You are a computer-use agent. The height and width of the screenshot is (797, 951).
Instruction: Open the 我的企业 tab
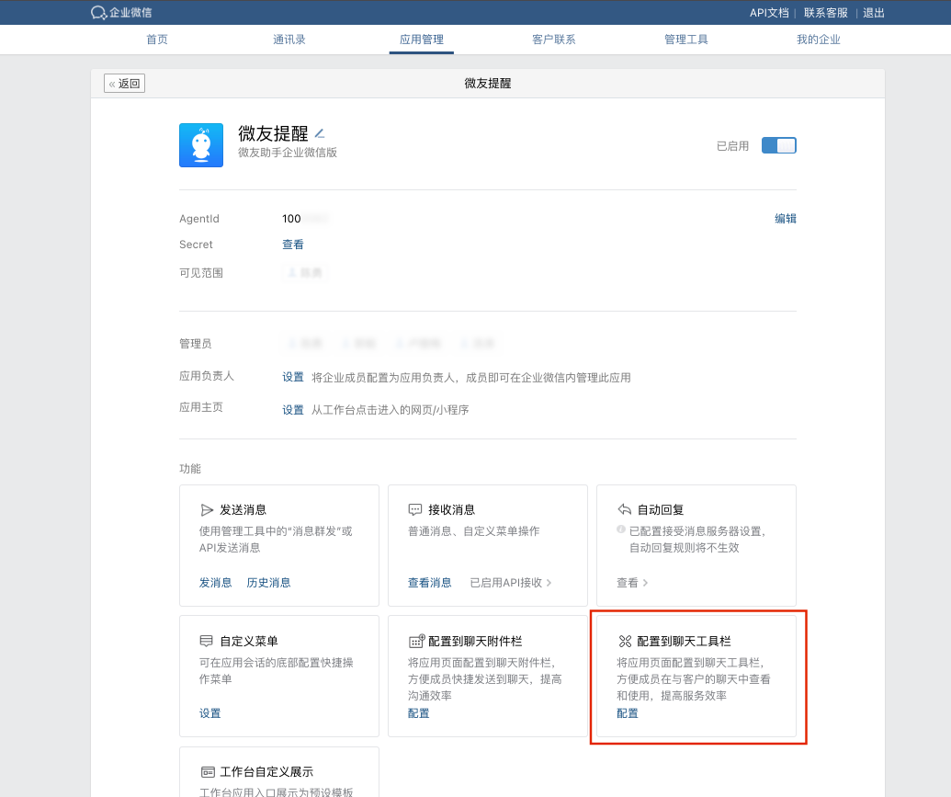click(x=818, y=40)
